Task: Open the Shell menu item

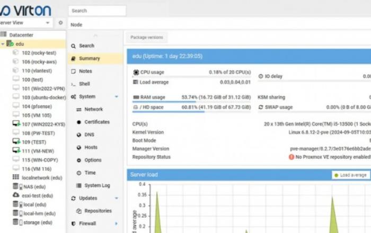Action: click(x=95, y=84)
